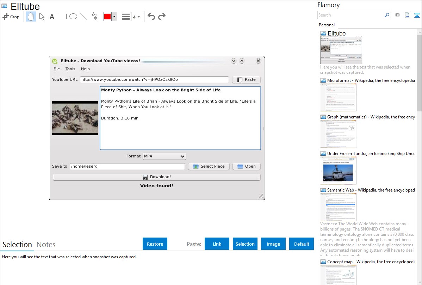Click the blue collapse arrow icon
The height and width of the screenshot is (285, 422).
click(417, 15)
